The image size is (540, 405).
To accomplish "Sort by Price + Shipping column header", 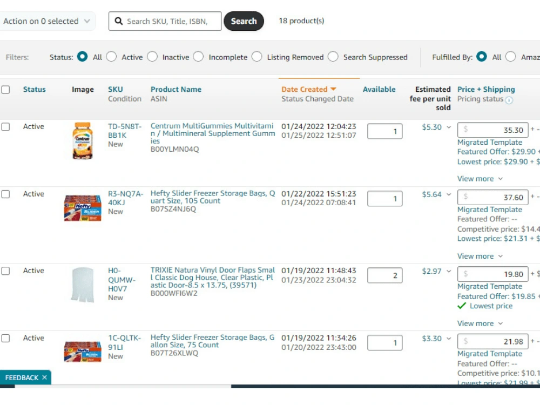I will 486,89.
